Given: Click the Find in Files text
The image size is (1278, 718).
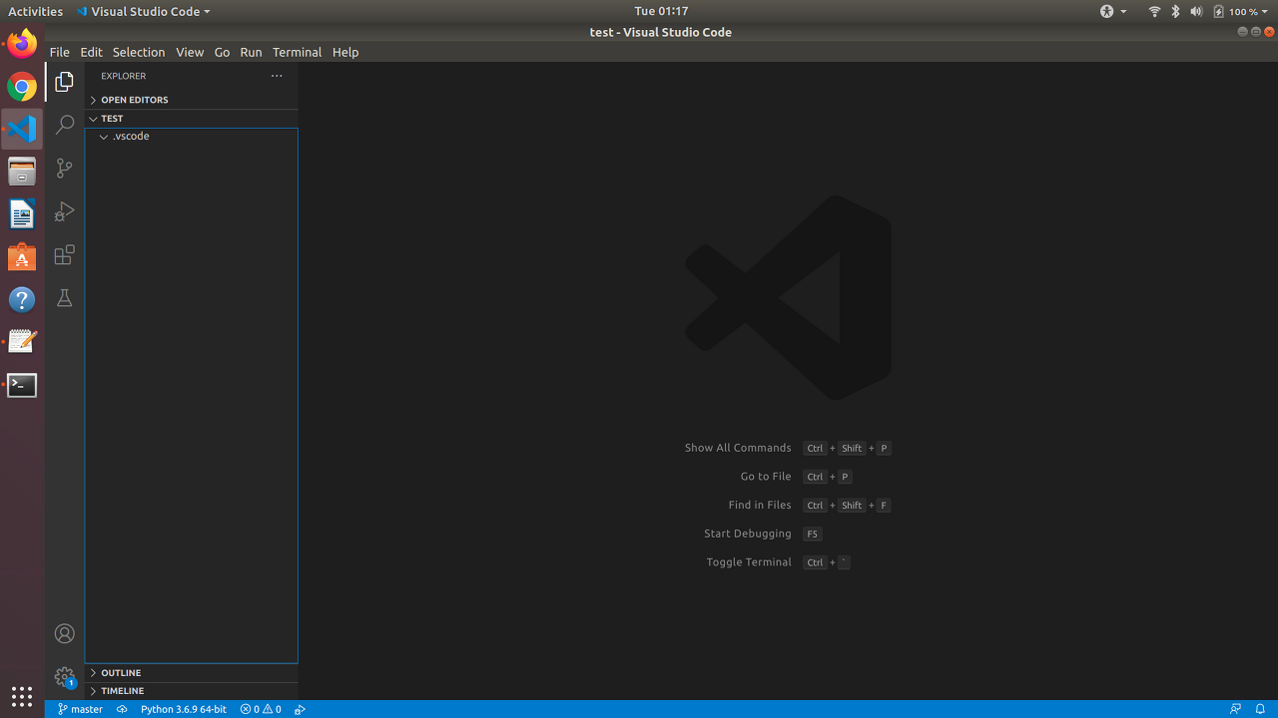Looking at the screenshot, I should point(760,505).
